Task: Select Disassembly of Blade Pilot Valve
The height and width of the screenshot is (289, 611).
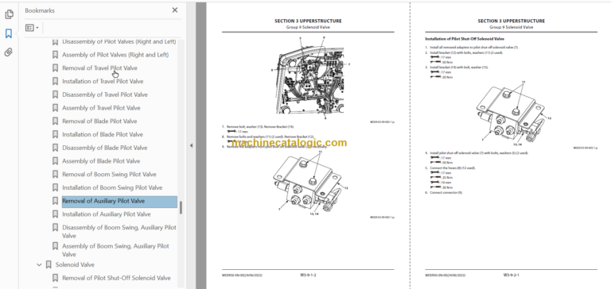Action: 105,148
